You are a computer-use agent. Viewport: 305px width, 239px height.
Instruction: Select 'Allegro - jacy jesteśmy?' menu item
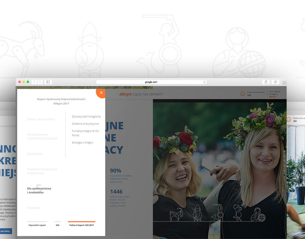[41, 119]
